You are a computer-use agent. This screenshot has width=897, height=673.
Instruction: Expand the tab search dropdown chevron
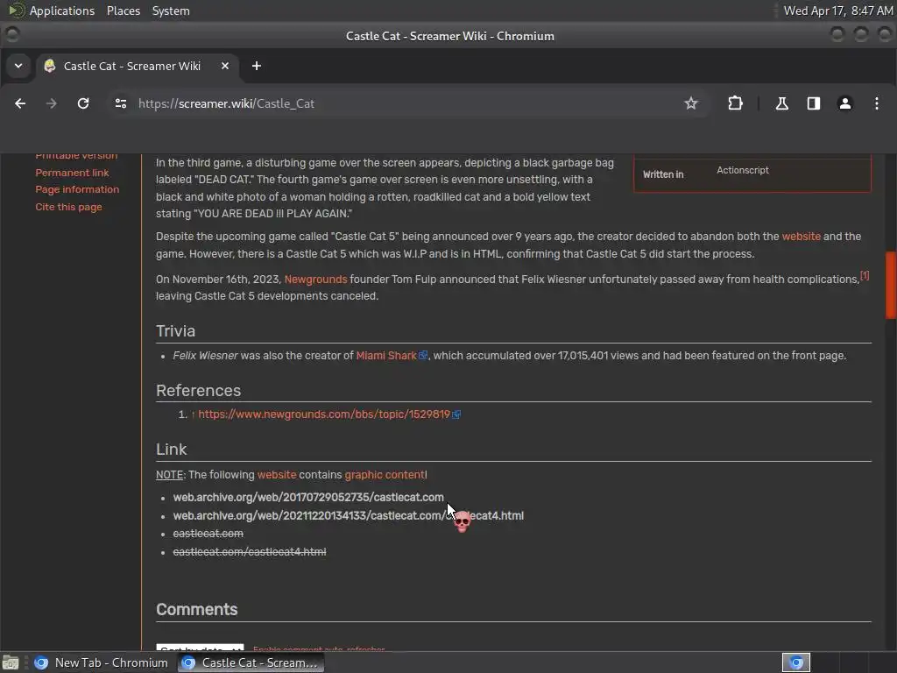(18, 67)
